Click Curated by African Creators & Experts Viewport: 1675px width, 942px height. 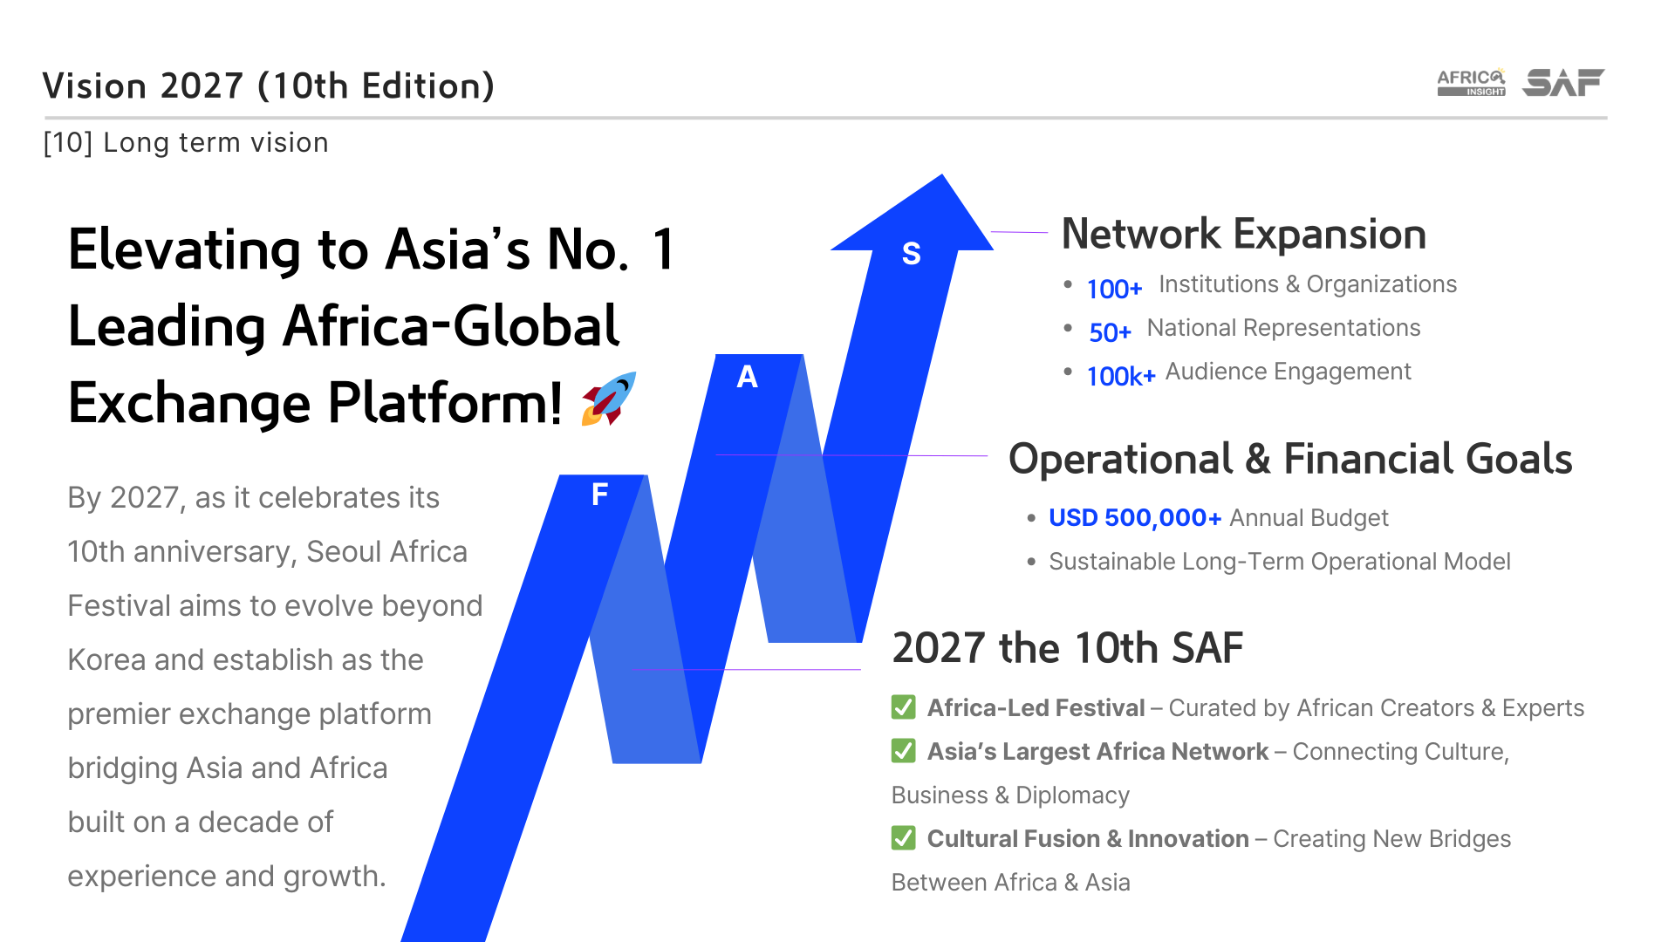1377,708
